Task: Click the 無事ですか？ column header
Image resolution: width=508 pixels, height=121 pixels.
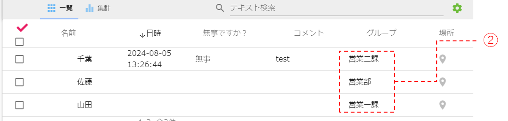Action: 225,33
